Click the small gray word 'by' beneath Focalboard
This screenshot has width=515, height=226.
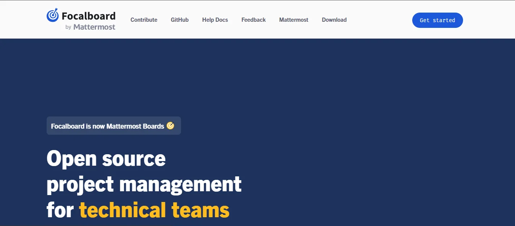68,27
